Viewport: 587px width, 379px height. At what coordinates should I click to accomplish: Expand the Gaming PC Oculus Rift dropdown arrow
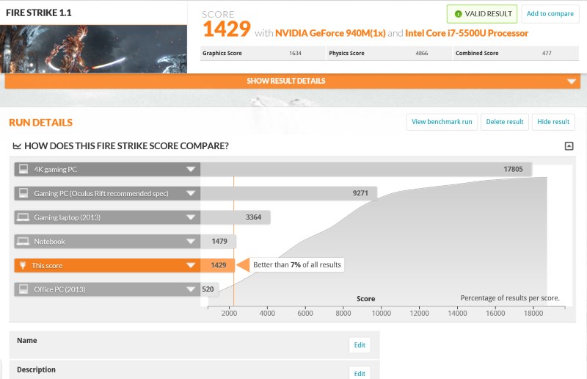(x=191, y=193)
